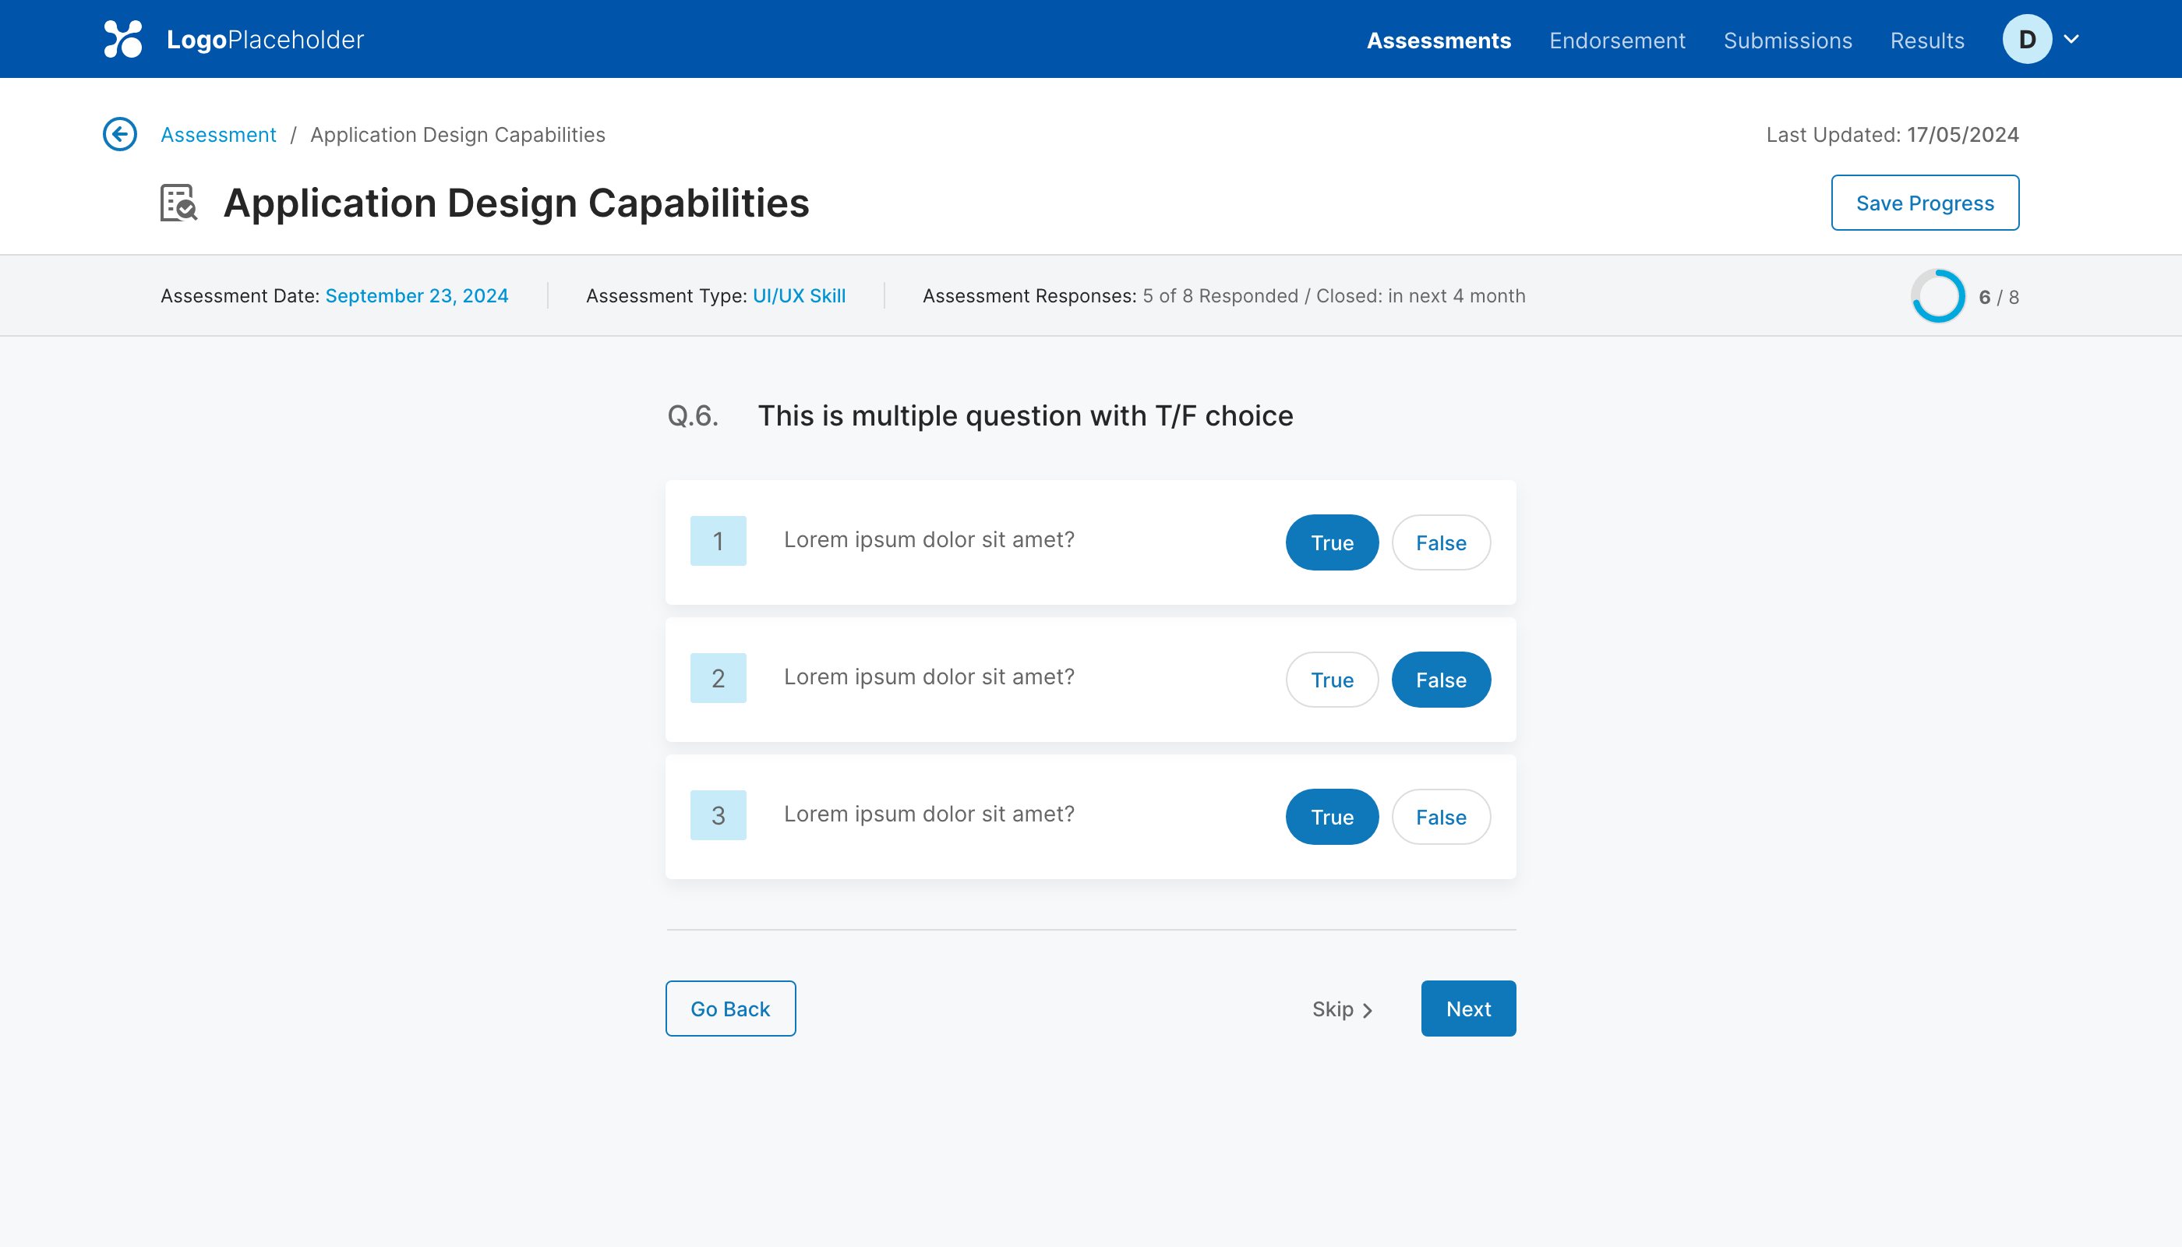Click the assessment document icon beside title

click(x=179, y=203)
